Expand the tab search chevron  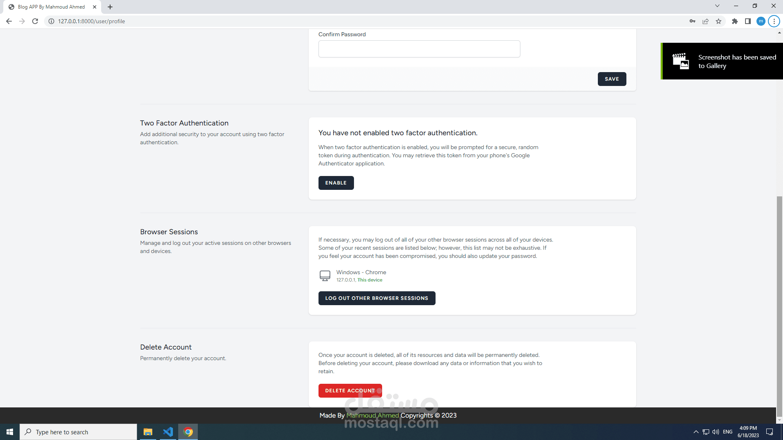click(717, 6)
